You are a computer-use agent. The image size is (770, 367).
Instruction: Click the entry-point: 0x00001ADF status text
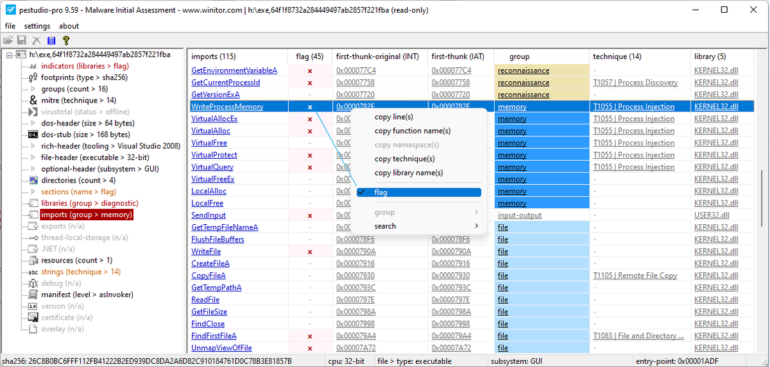point(678,361)
